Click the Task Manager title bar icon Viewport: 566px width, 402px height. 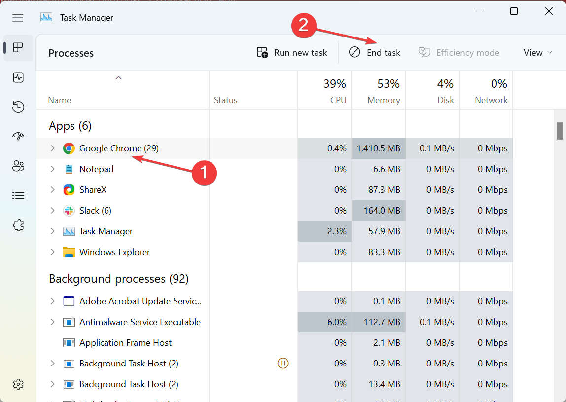(46, 17)
